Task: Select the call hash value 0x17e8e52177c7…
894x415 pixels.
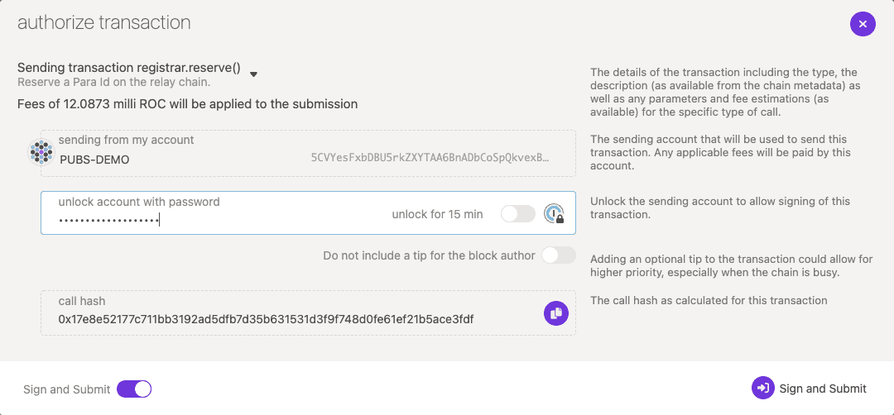Action: 266,319
